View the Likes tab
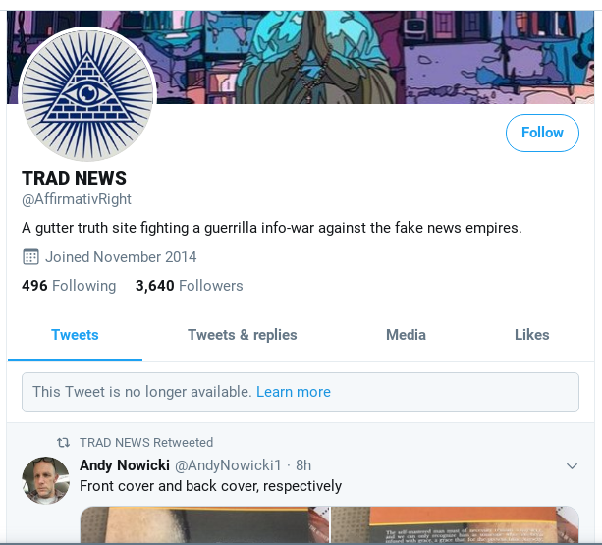This screenshot has width=602, height=545. (531, 335)
